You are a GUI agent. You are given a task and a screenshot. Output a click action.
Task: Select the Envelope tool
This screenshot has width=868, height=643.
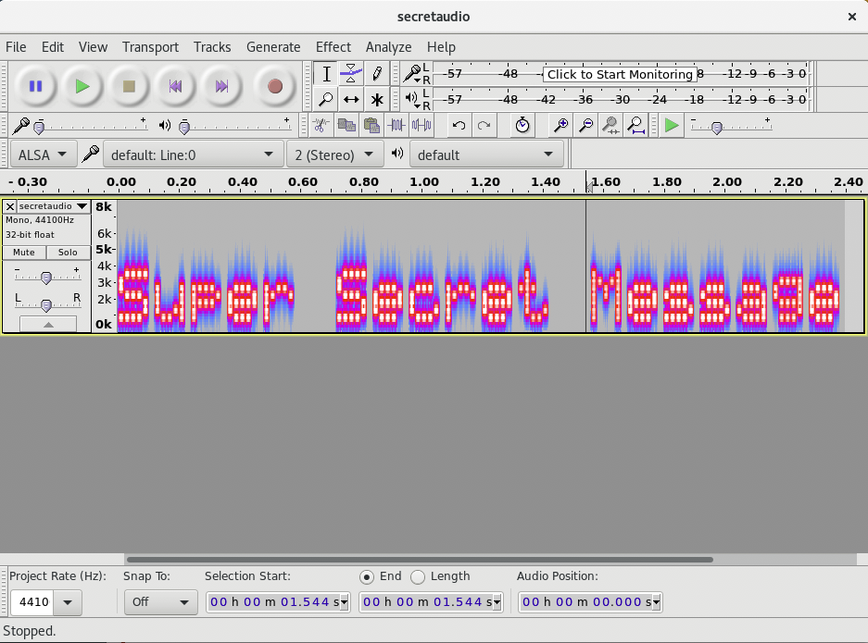pos(351,73)
